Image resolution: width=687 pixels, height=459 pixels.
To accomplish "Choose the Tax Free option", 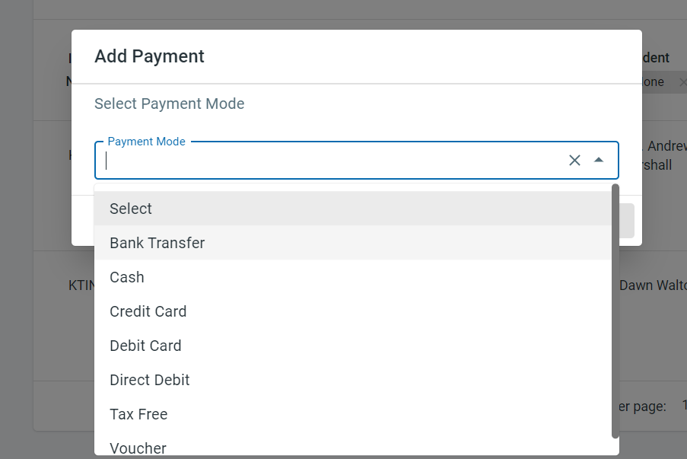I will (x=138, y=414).
